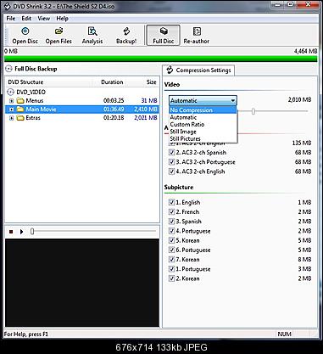Expand the Menus tree node
The height and width of the screenshot is (354, 323).
point(11,101)
